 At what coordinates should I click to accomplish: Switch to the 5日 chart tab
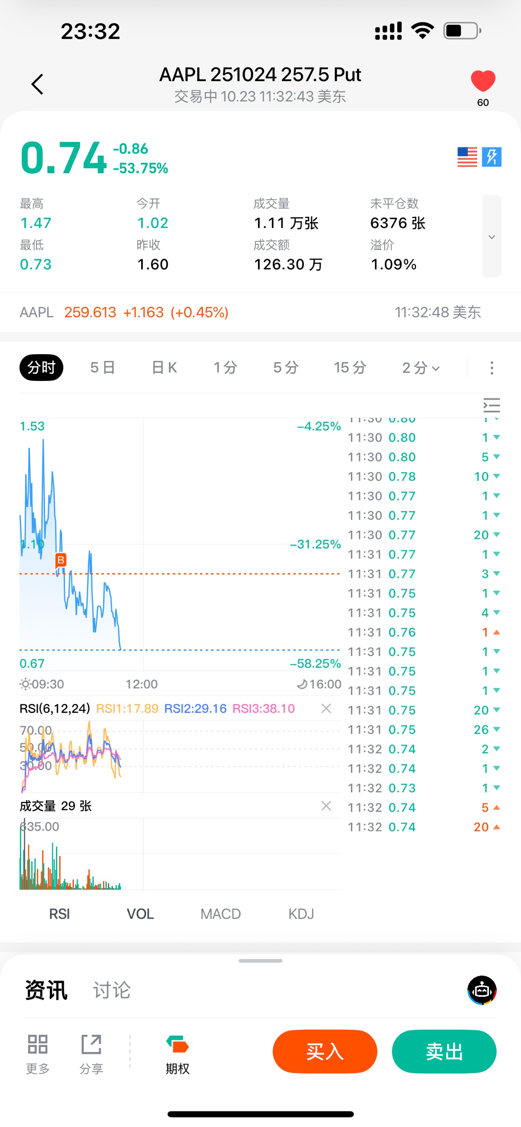point(102,368)
